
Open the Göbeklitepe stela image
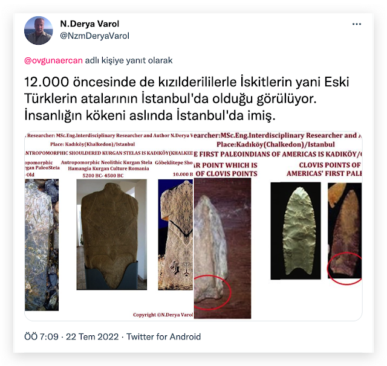pos(175,234)
